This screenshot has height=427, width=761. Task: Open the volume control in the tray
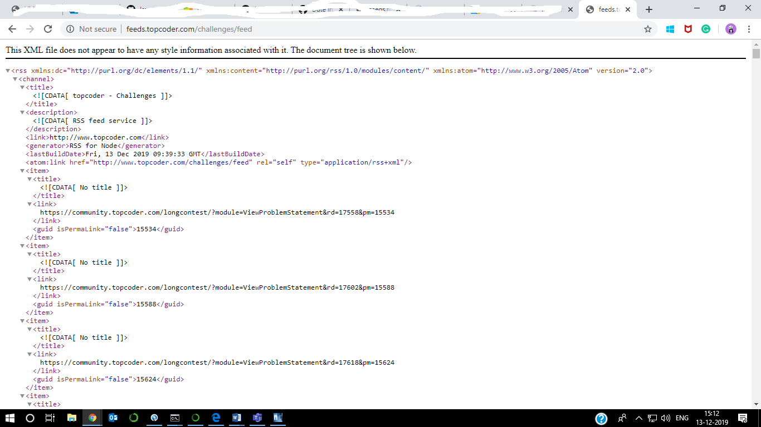click(665, 418)
